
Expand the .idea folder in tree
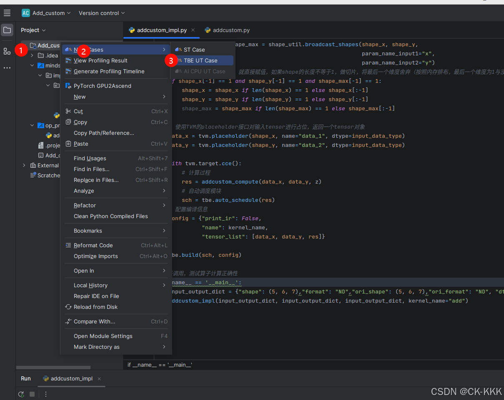coord(32,55)
